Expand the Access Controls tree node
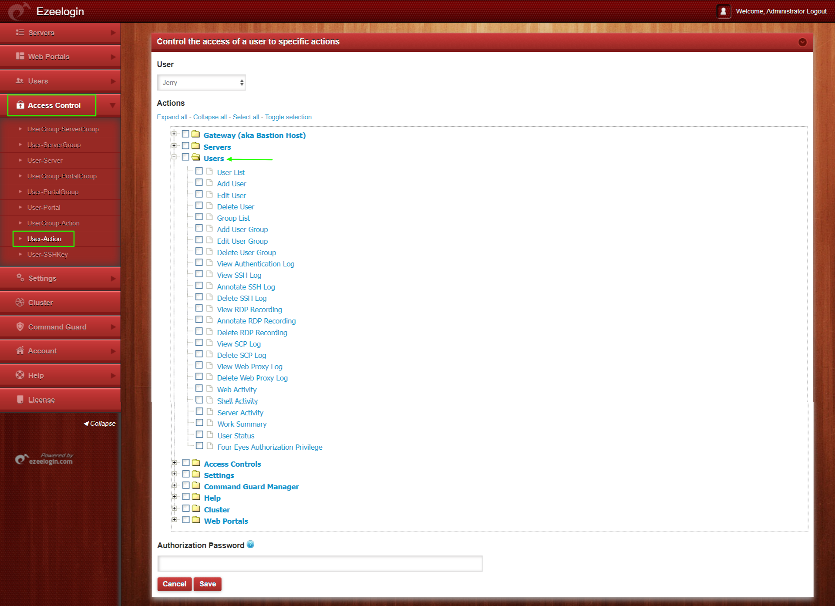The image size is (835, 606). pos(175,463)
